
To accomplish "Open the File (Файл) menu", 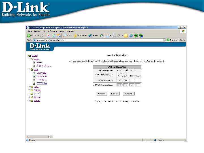I will pyautogui.click(x=30, y=31).
